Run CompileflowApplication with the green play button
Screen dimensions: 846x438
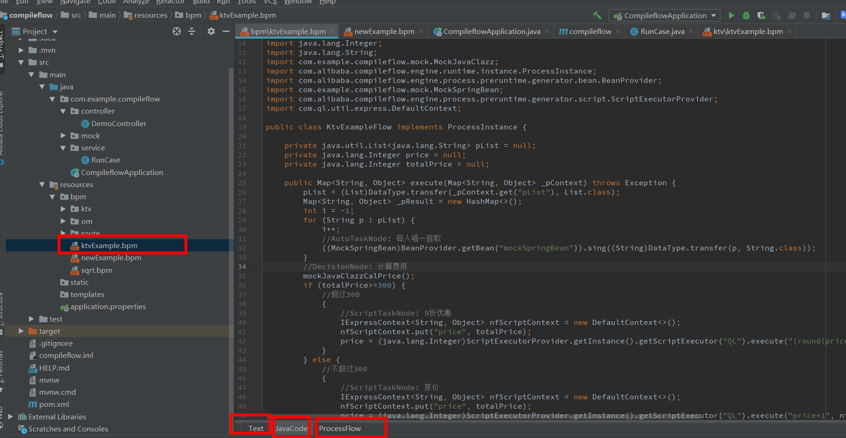coord(731,15)
